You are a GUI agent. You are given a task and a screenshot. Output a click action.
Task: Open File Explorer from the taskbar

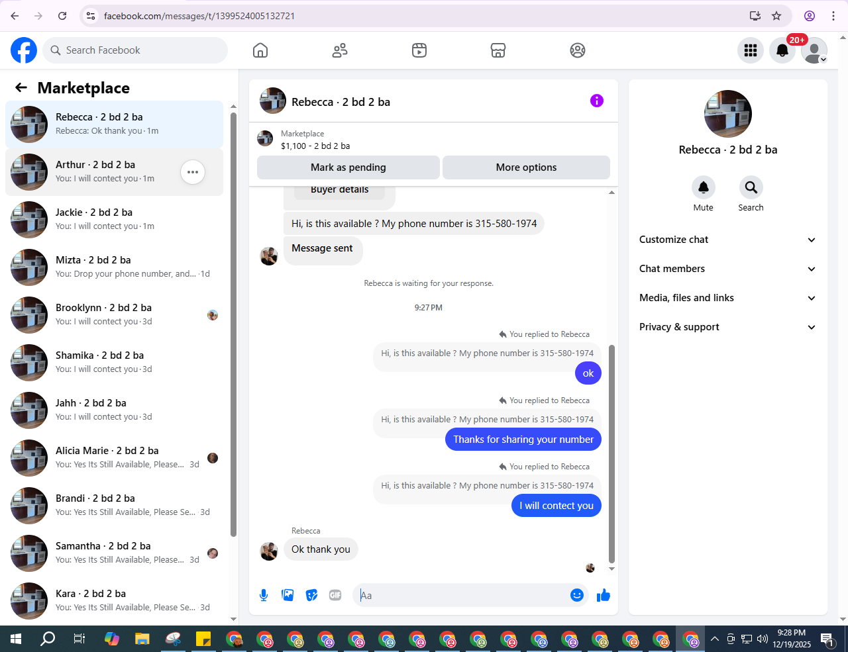[142, 639]
